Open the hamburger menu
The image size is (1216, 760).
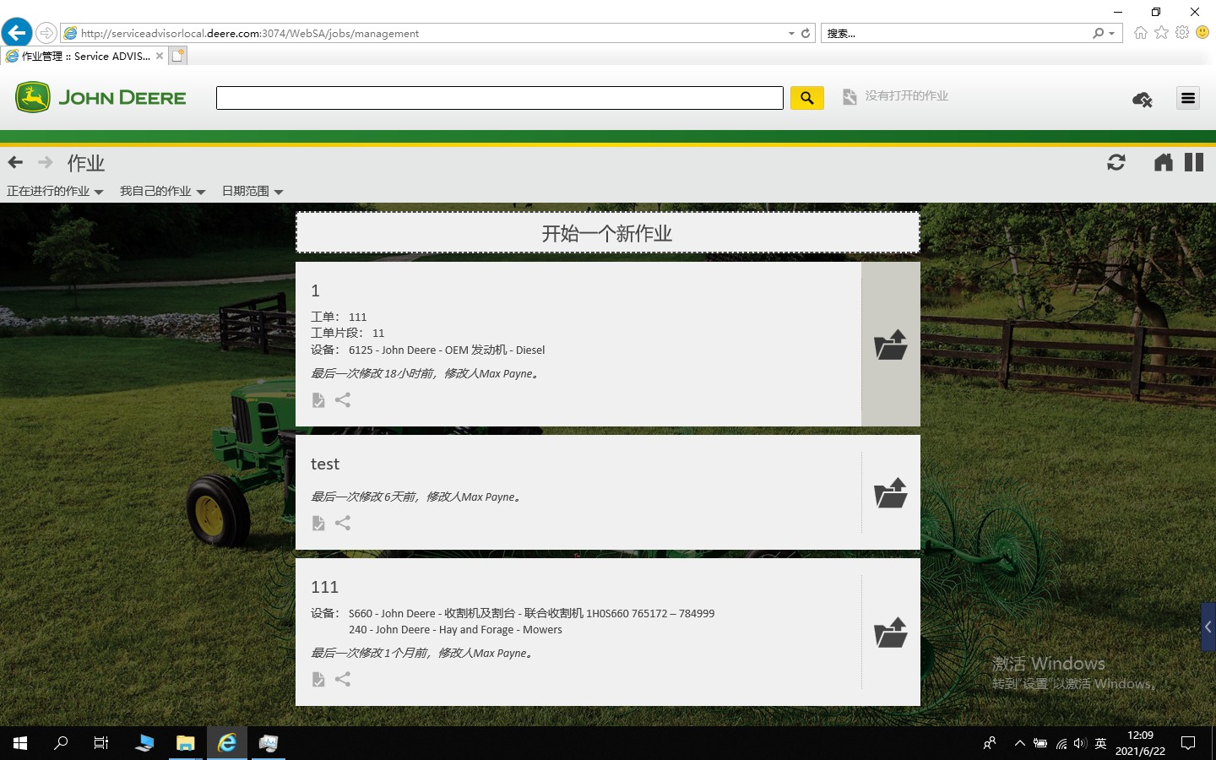(1188, 98)
